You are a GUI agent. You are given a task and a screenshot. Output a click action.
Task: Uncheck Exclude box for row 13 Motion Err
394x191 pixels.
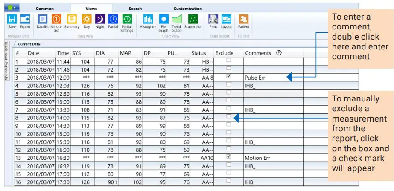click(x=228, y=156)
